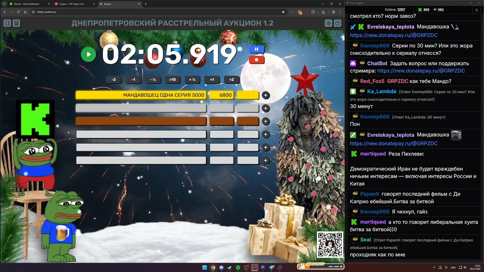Open first Evreiskaya_teplota donatepay link
The width and height of the screenshot is (484, 272).
tap(394, 35)
